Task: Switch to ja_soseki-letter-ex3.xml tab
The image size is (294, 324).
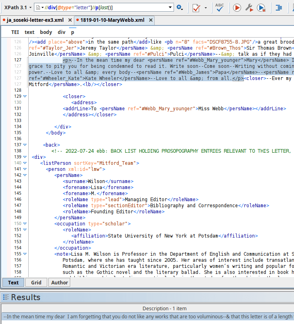Action: (x=35, y=20)
